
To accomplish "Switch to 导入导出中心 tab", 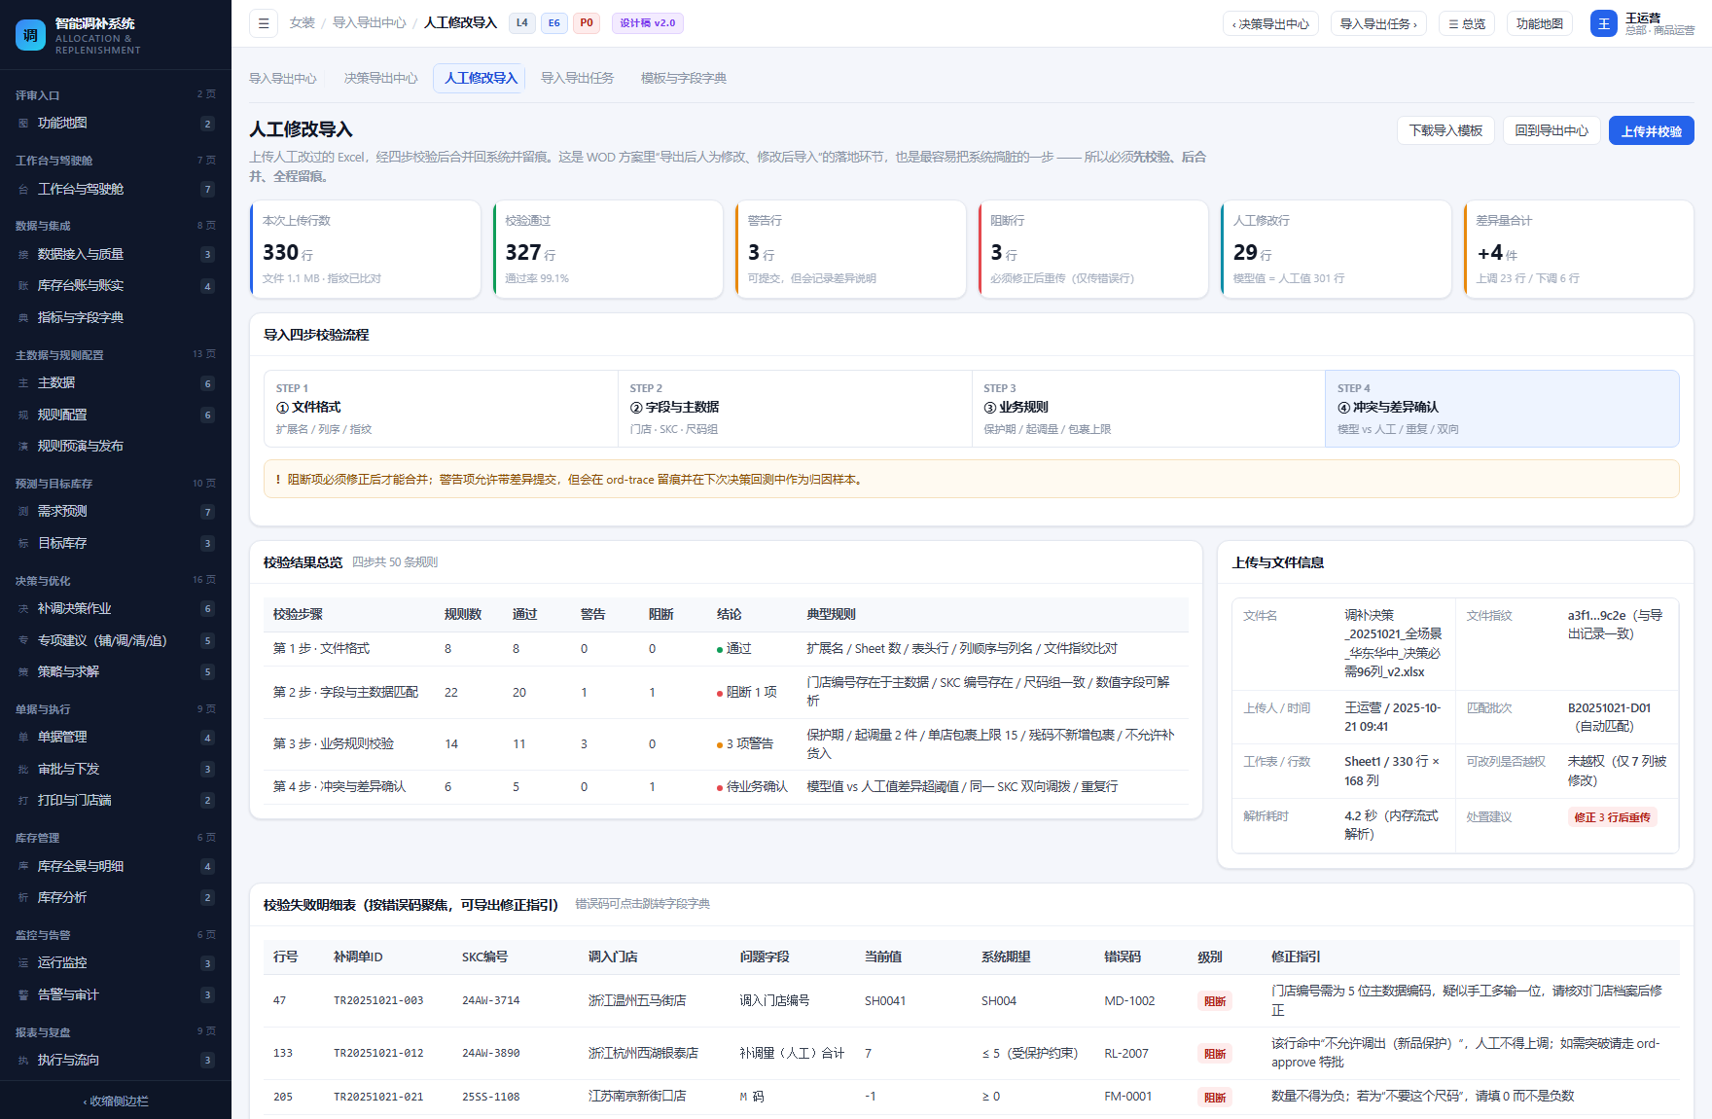I will (x=282, y=79).
